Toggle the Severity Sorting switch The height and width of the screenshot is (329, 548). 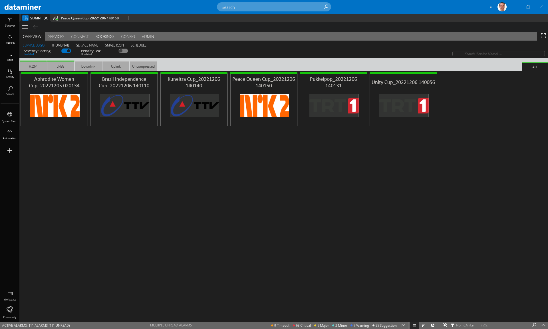(x=66, y=51)
